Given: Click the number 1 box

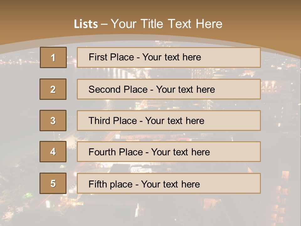Looking at the screenshot, I should coord(53,57).
